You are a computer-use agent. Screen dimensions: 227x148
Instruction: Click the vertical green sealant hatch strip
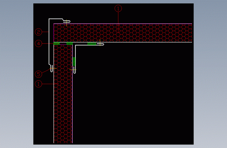[x=74, y=61]
